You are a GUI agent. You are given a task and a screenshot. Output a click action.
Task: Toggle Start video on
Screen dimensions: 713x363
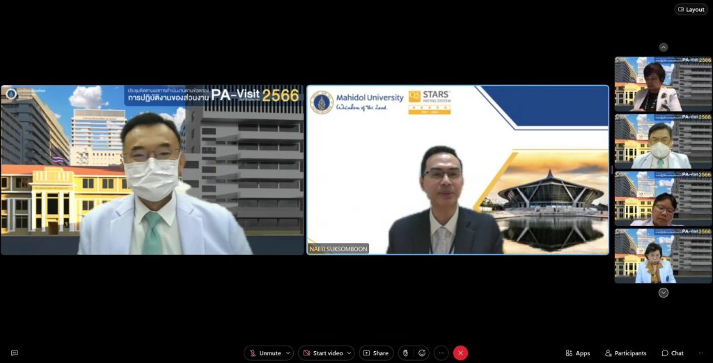click(322, 353)
